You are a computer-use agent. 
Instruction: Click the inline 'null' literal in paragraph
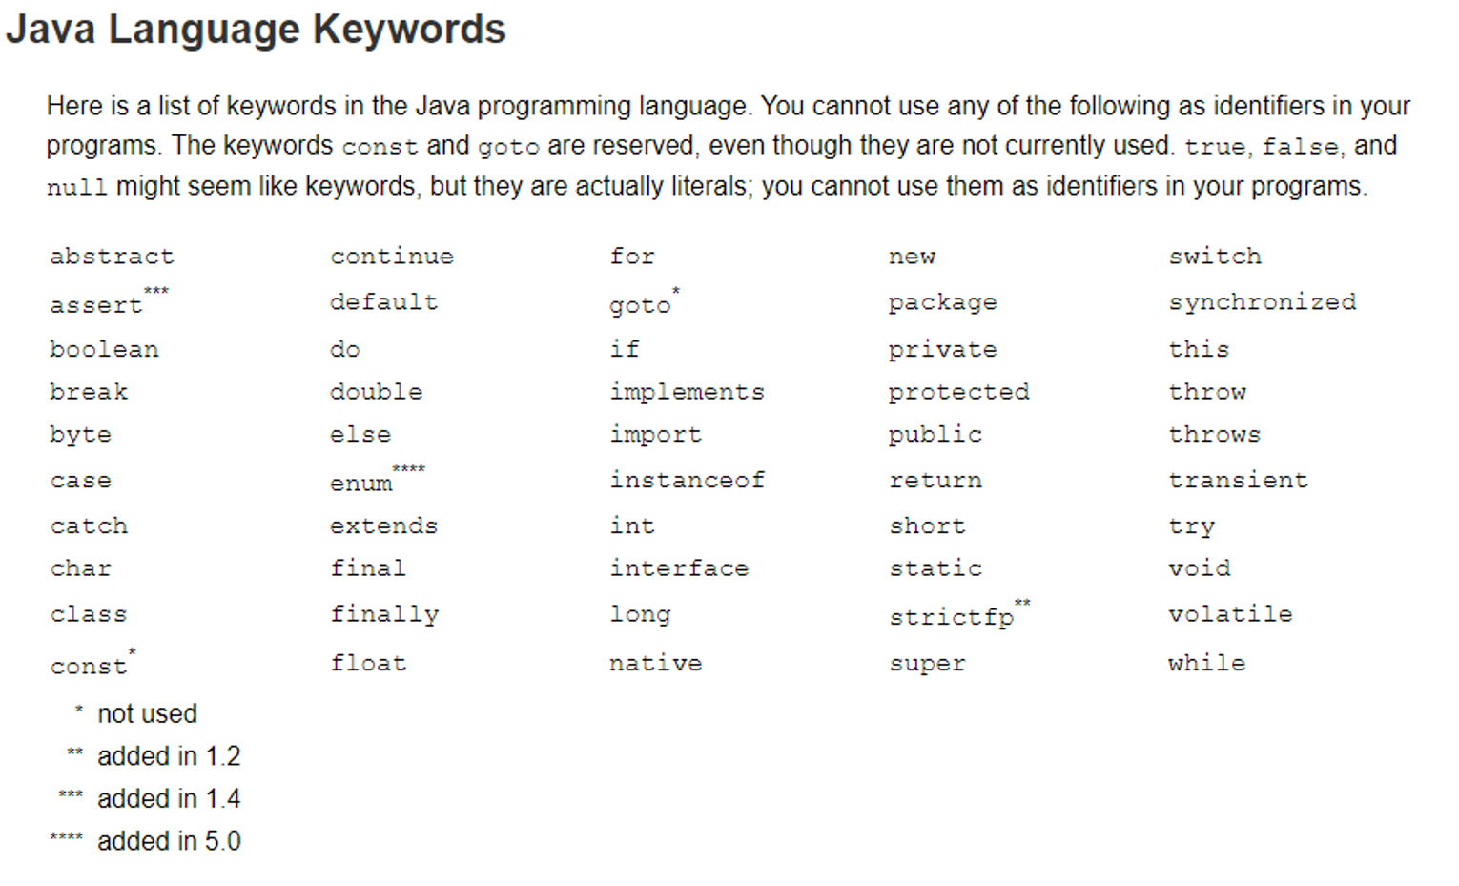[x=77, y=187]
